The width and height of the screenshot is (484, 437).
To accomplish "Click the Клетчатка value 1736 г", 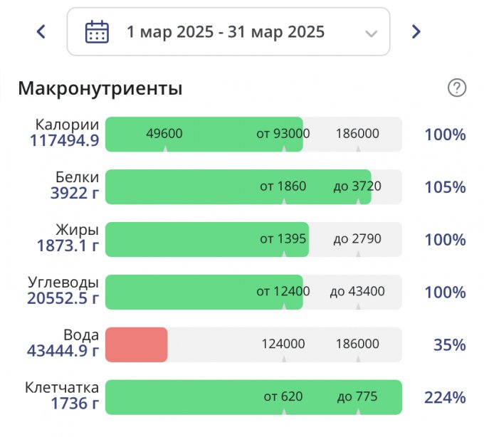I will (75, 404).
